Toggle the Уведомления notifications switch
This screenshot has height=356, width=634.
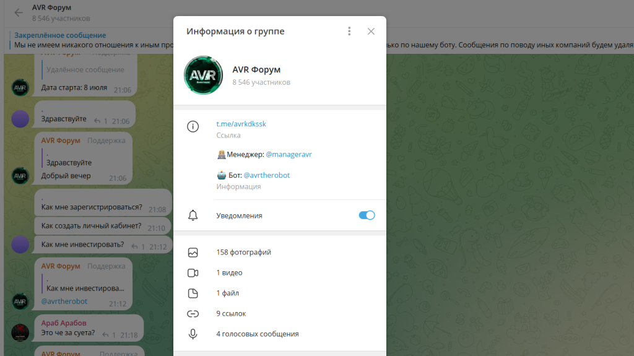[367, 215]
